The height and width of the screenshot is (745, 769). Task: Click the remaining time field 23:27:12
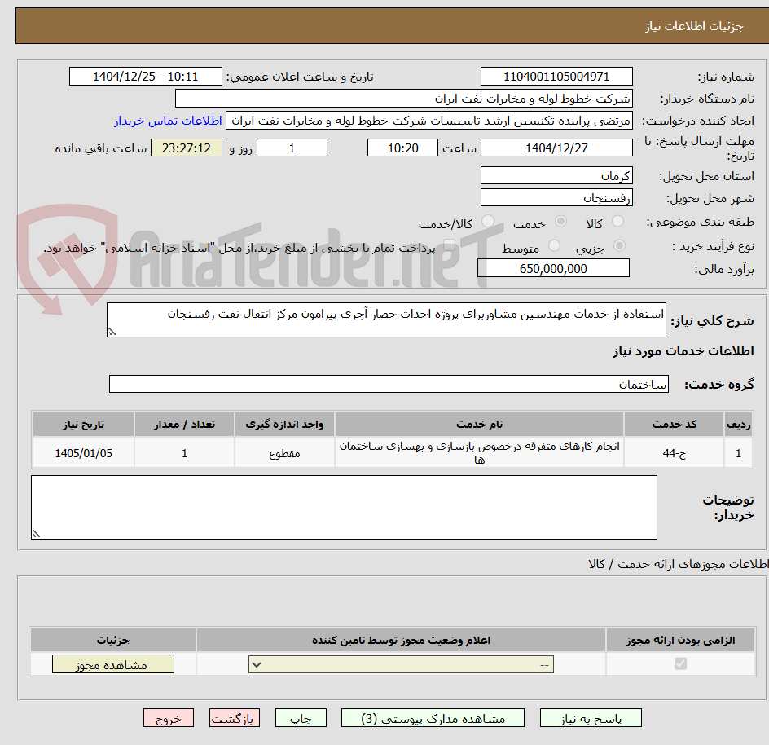click(187, 148)
